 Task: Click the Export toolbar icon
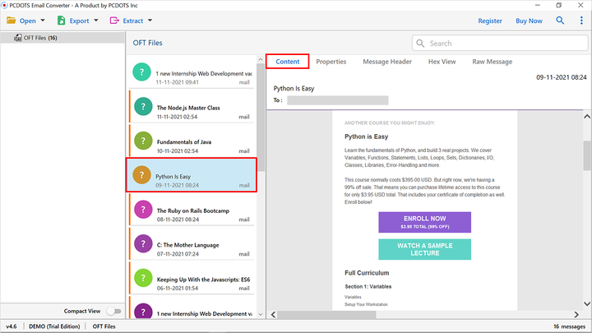[x=59, y=20]
